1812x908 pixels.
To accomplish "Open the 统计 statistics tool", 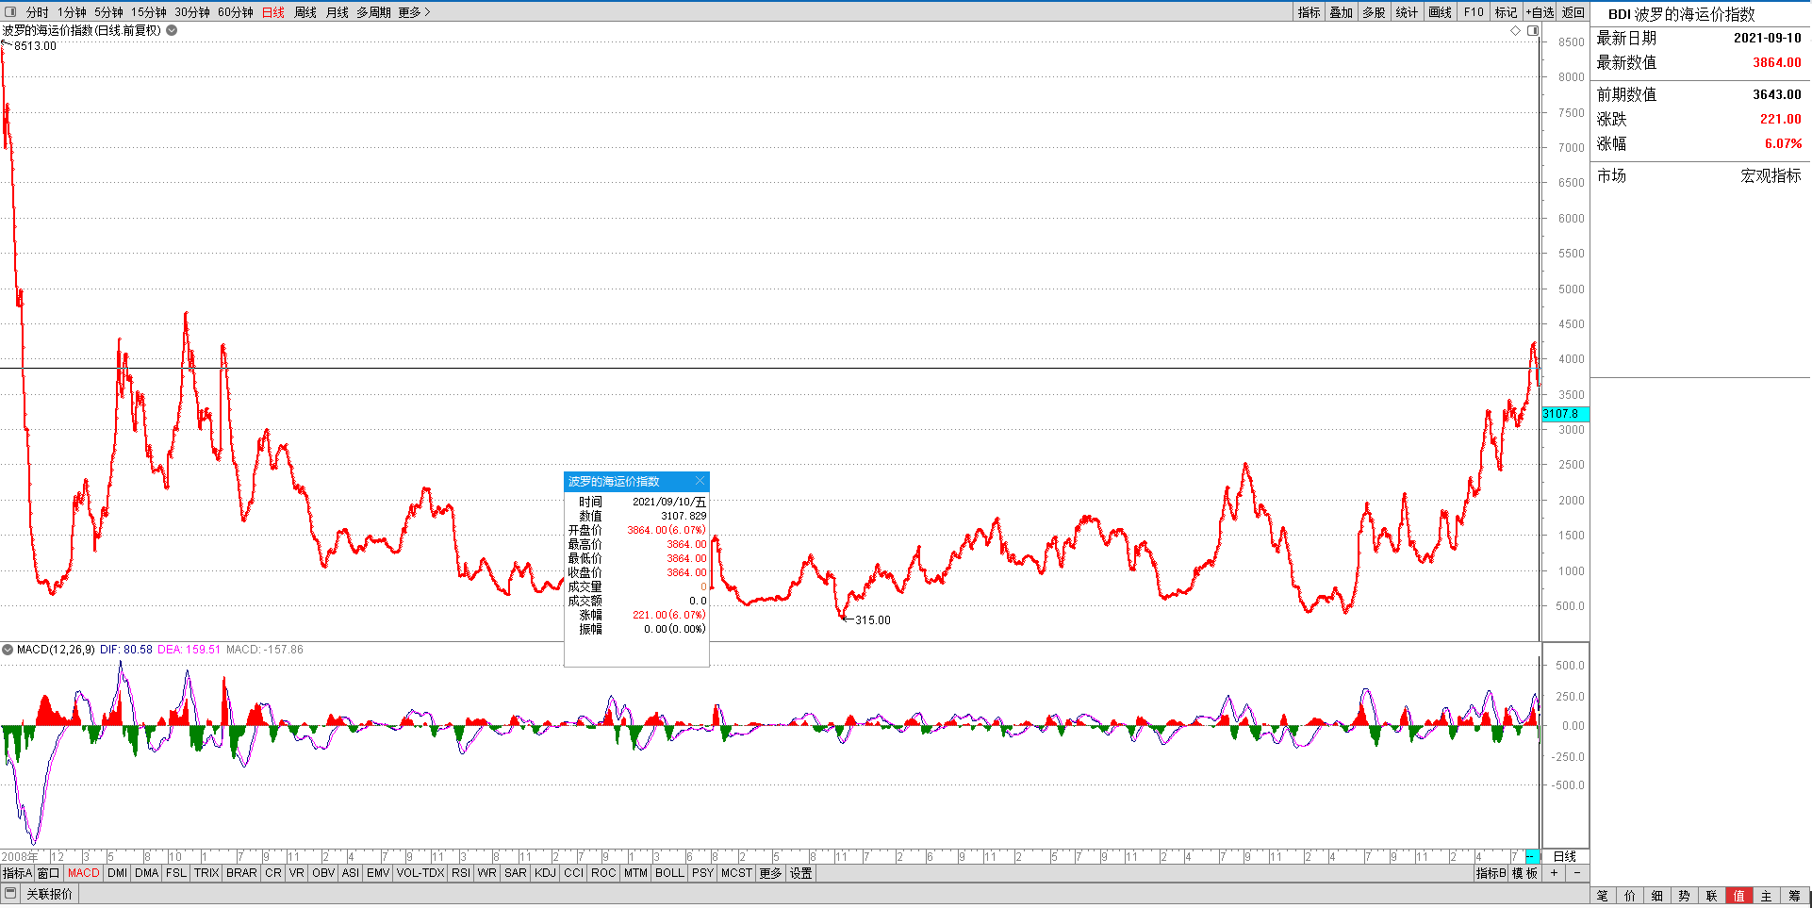I will tap(1407, 12).
